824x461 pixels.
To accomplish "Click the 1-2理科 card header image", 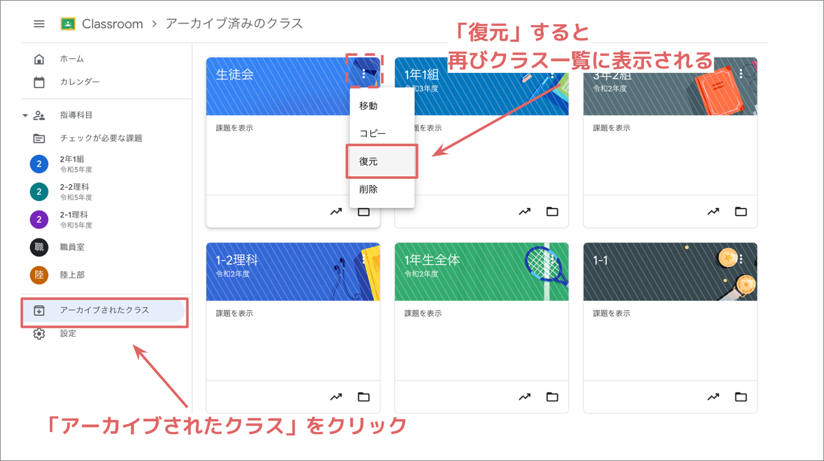I will (x=293, y=271).
